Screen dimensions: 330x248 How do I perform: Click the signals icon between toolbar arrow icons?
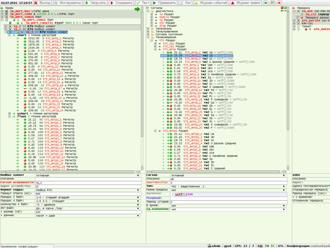click(x=272, y=3)
